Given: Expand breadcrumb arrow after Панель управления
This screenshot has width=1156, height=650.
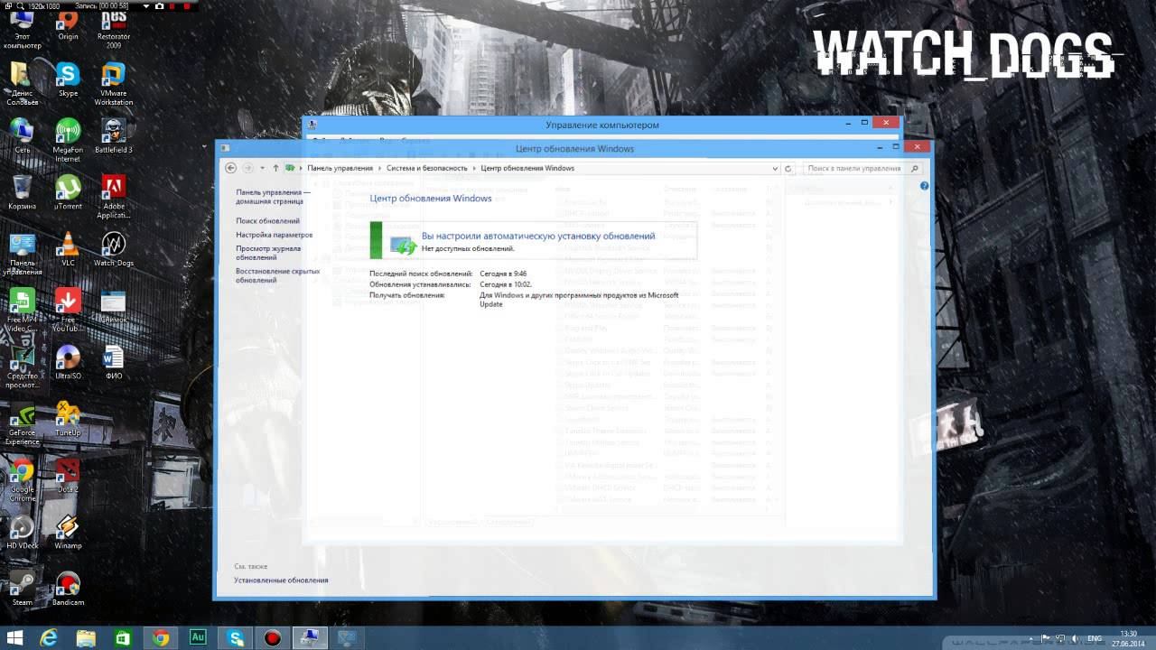Looking at the screenshot, I should 379,168.
